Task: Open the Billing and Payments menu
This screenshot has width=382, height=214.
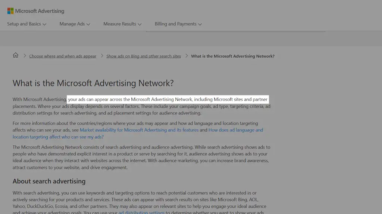Action: (178, 24)
